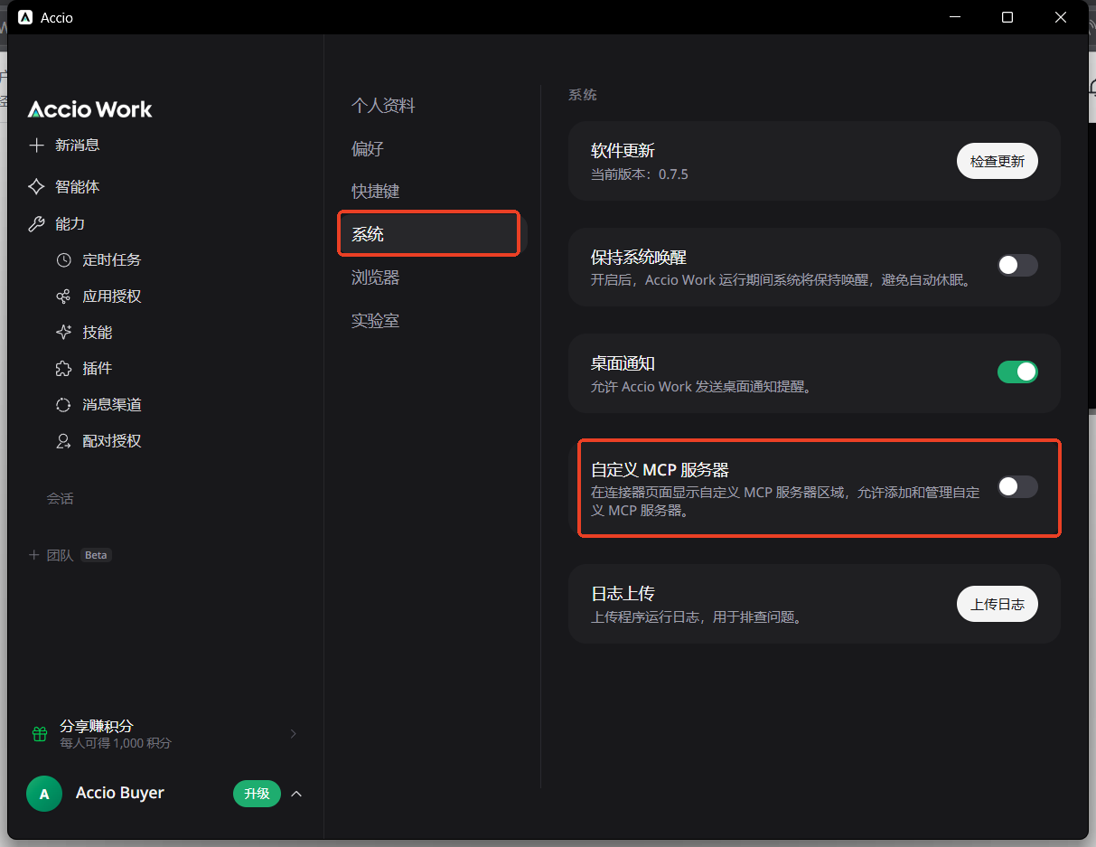1096x847 pixels.
Task: Expand the Accio Buyer account menu chevron
Action: pos(296,794)
